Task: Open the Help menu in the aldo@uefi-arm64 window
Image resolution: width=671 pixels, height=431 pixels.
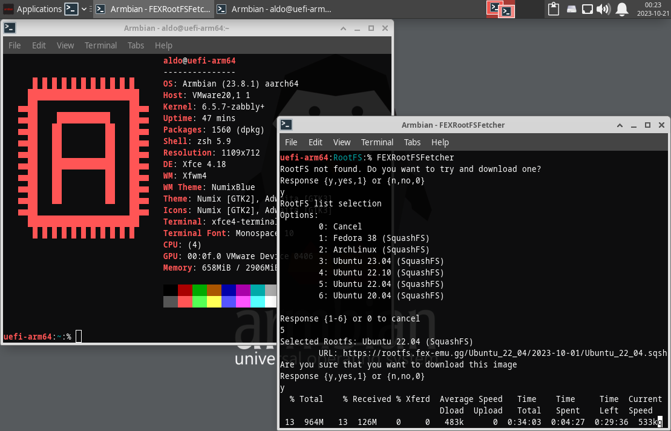Action: coord(163,45)
